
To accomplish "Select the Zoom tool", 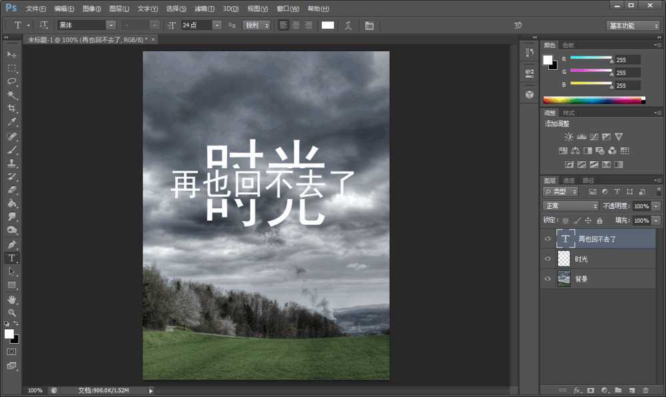I will click(11, 313).
